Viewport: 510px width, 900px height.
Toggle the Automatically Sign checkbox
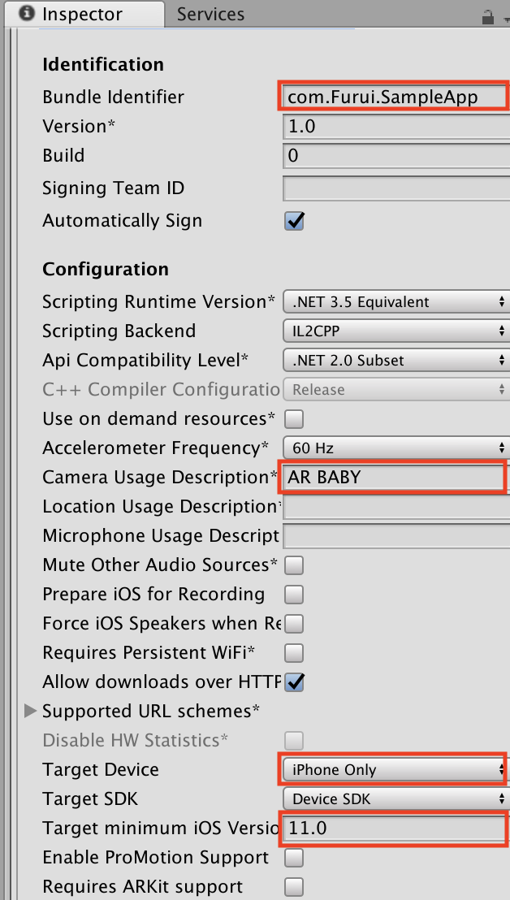click(x=294, y=221)
